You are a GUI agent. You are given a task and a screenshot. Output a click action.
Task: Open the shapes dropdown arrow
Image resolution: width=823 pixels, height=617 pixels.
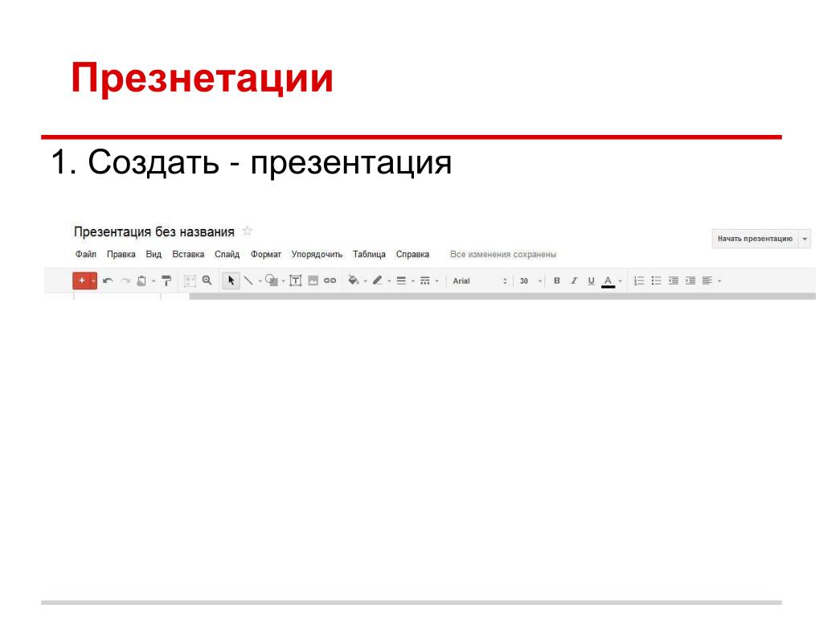coord(284,281)
